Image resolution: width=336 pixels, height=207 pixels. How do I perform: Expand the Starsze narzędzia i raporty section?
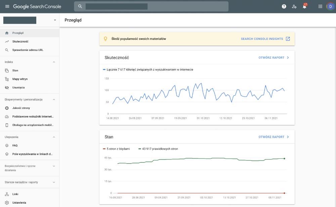[x=54, y=182]
